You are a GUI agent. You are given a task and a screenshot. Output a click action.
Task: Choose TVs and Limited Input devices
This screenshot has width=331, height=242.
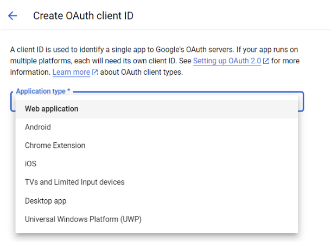point(157,182)
